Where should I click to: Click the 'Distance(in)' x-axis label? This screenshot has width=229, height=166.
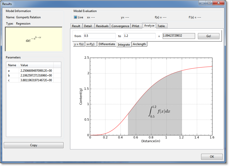(x=151, y=141)
